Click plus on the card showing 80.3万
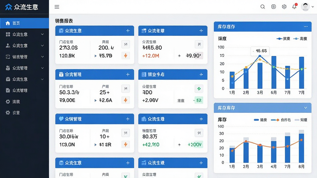Viewport: 317px width, 178px height. coord(201,119)
